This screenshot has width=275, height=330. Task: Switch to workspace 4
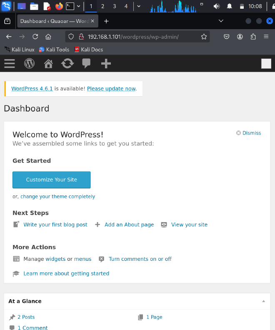coord(126,6)
